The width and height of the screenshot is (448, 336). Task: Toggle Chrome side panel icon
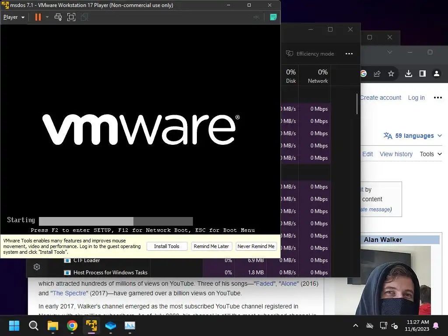(x=422, y=73)
